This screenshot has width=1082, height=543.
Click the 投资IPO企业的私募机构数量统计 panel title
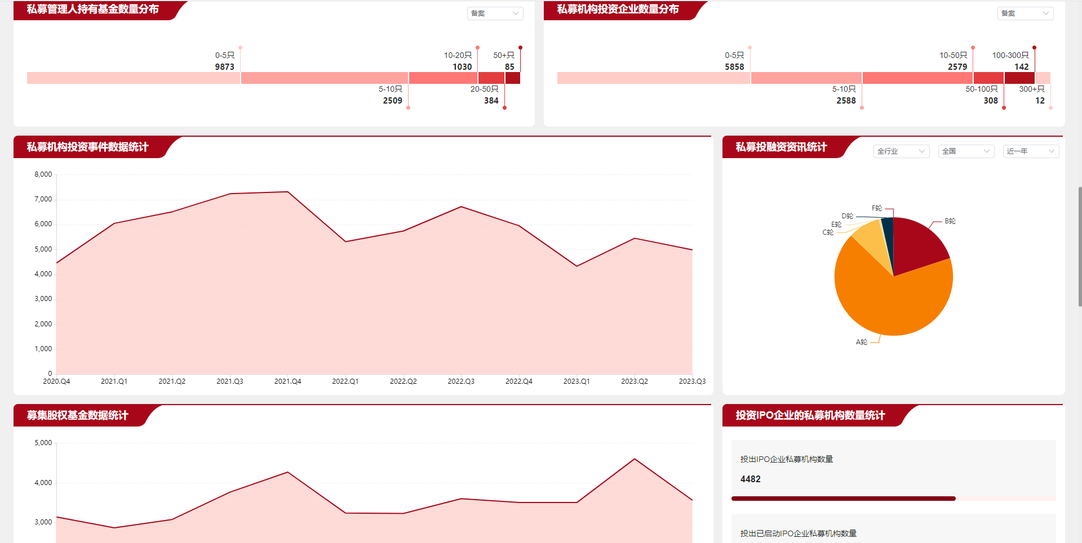pyautogui.click(x=810, y=416)
